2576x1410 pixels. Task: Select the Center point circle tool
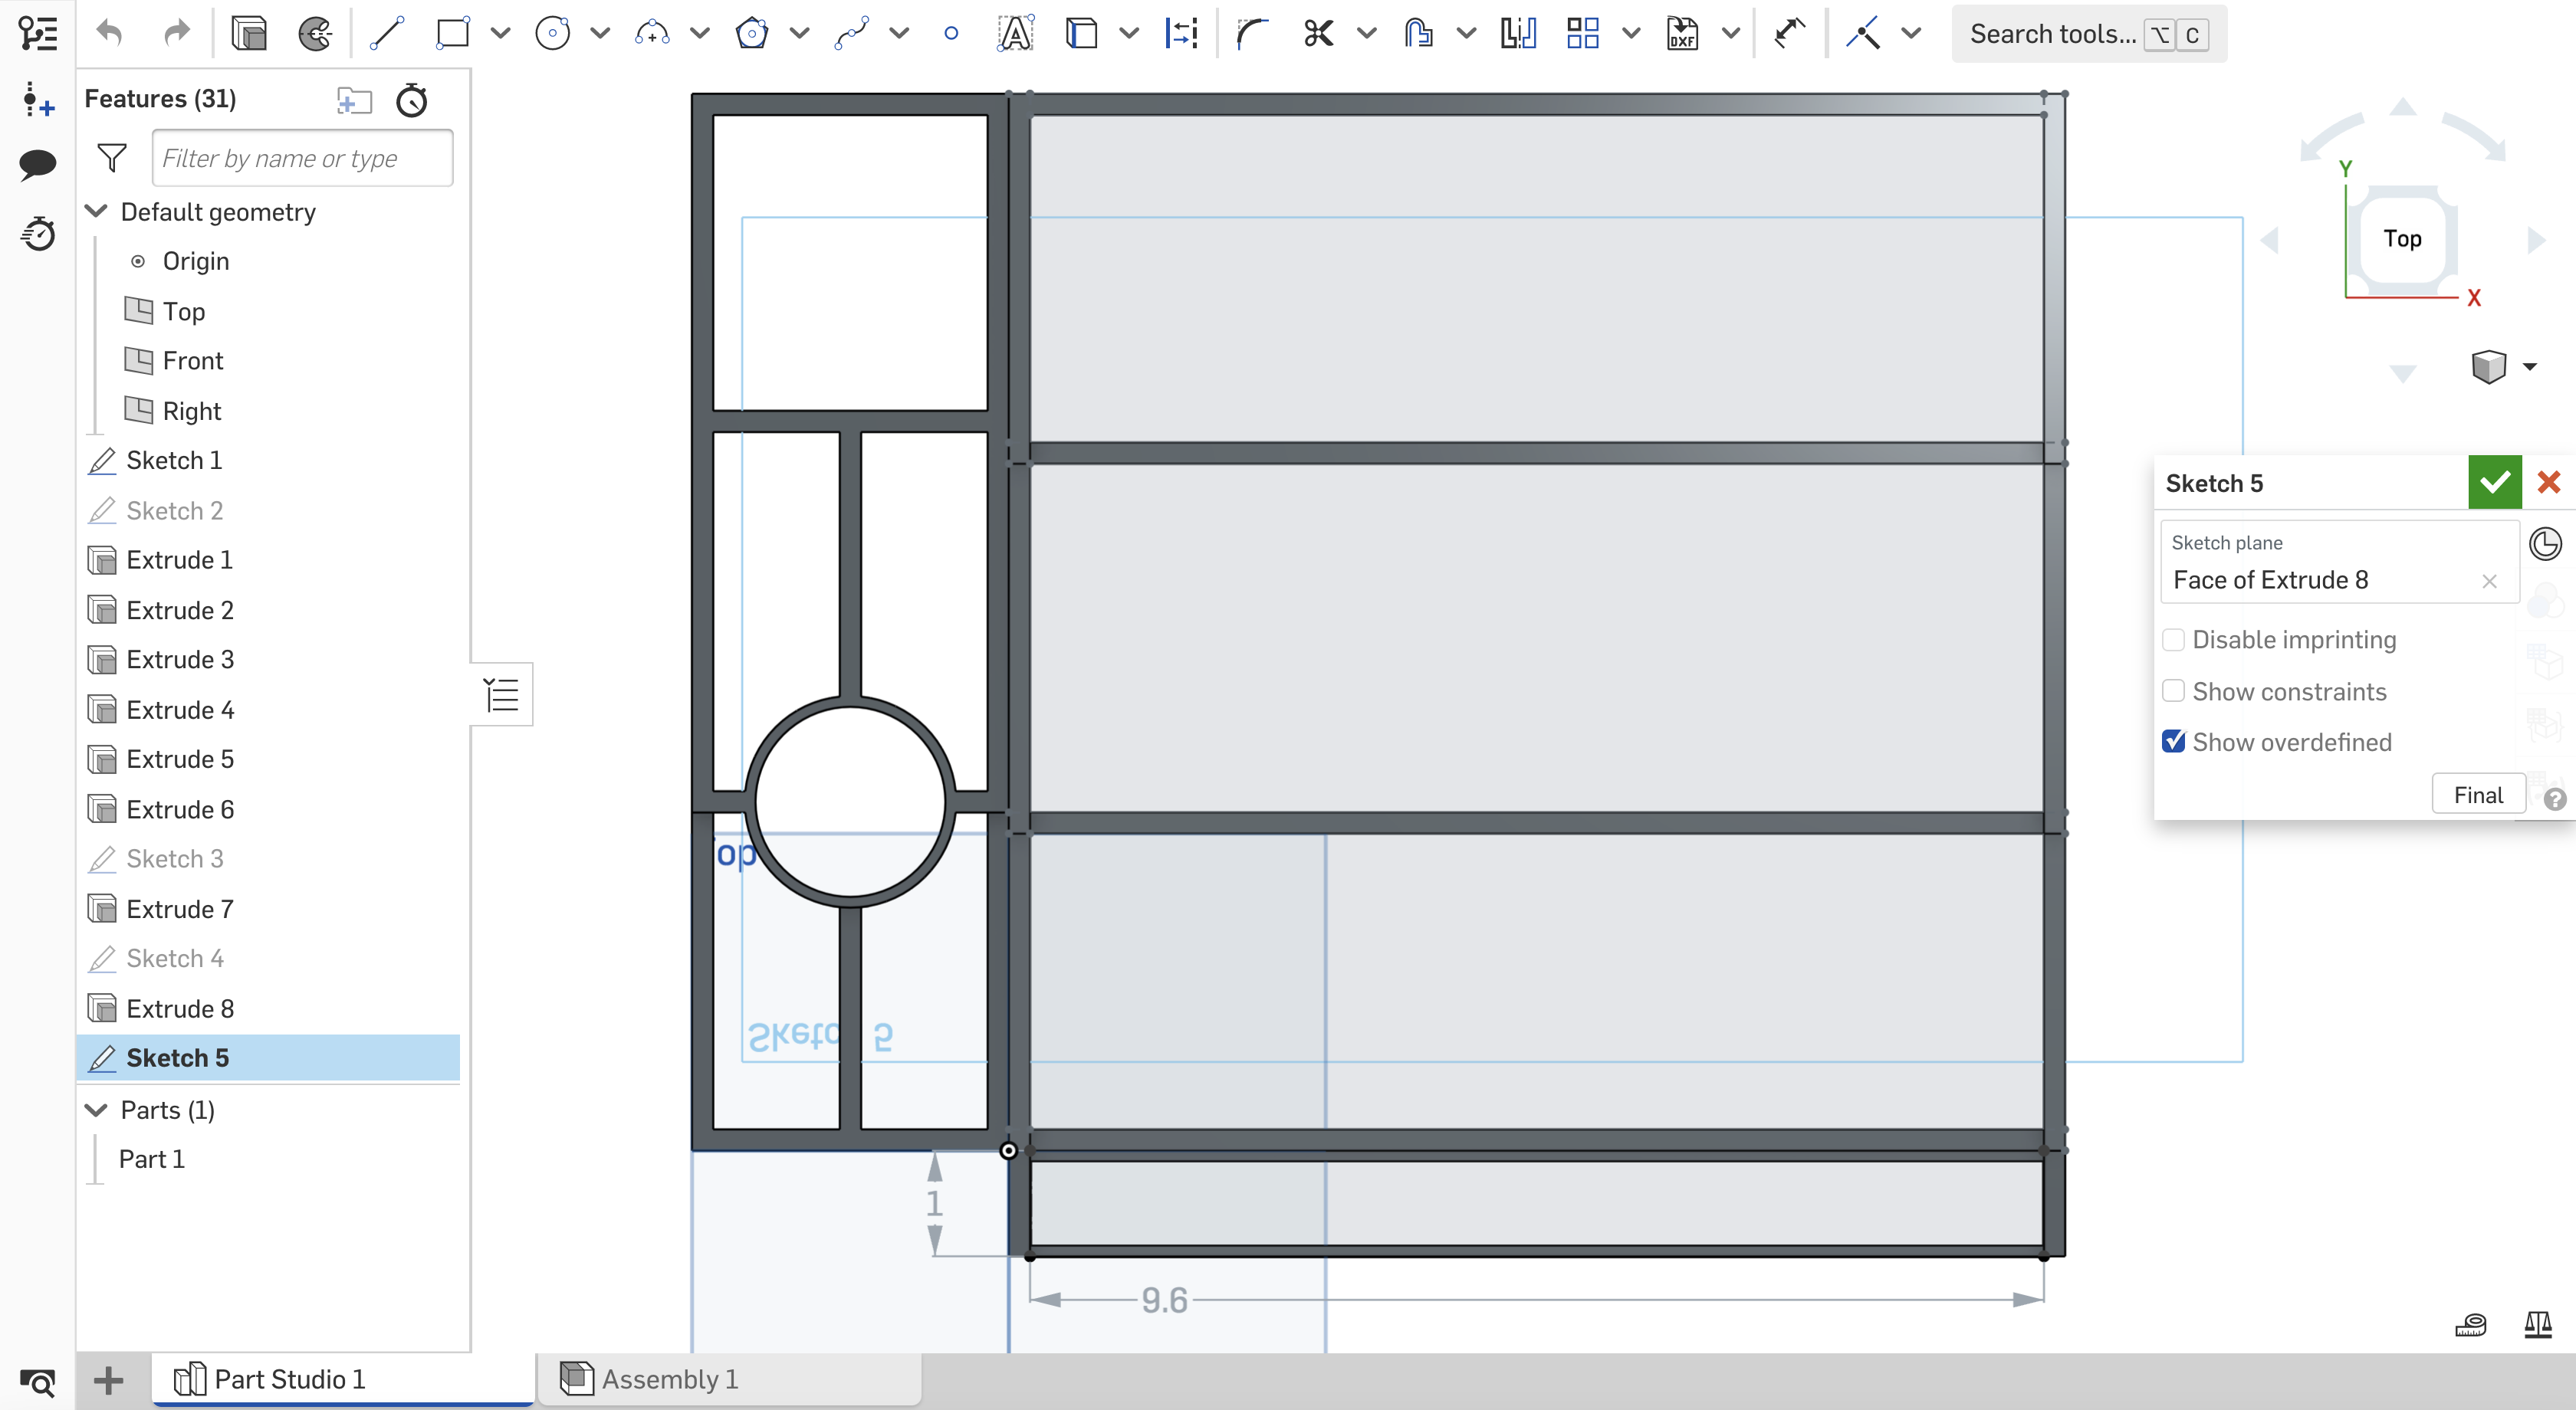point(553,33)
